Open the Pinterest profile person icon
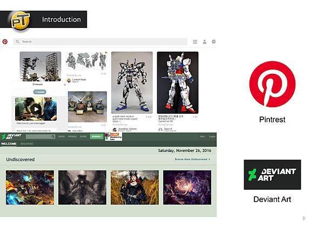 (204, 42)
